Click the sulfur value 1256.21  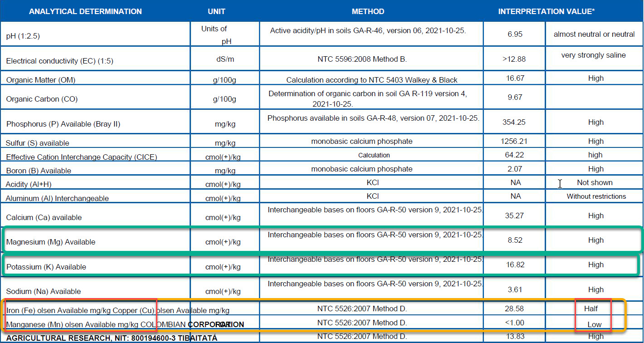click(514, 141)
